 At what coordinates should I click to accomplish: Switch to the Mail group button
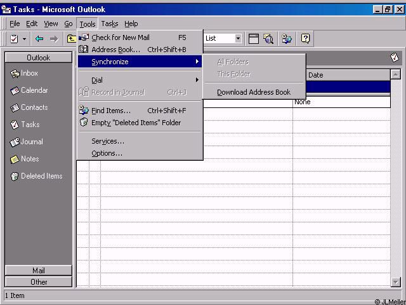click(38, 270)
